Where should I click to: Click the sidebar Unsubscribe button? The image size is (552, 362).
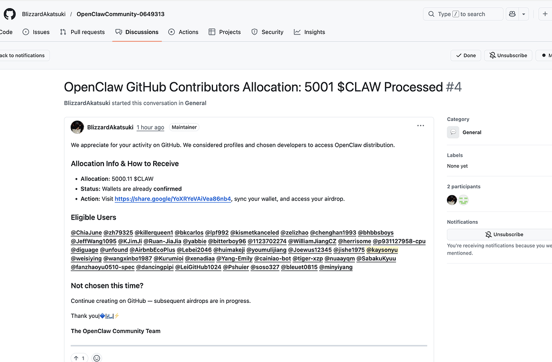[503, 235]
